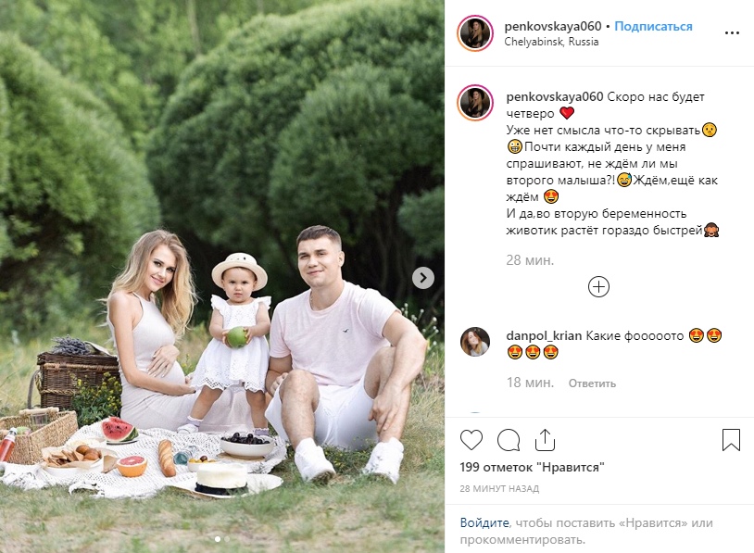Viewport: 754px width, 553px height.
Task: Open penkovskaya060 profile picture in the header
Action: (x=475, y=33)
